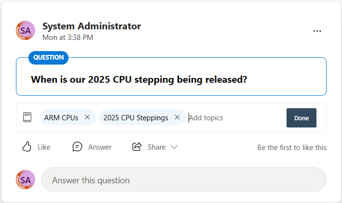Click System Administrator avatar at top

coord(25,30)
